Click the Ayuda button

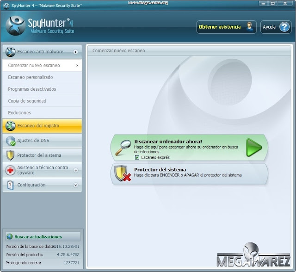tap(276, 27)
